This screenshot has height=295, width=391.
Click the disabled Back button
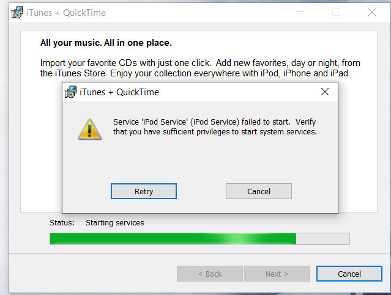[x=210, y=274]
